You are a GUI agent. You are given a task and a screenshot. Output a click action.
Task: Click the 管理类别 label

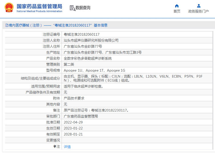pos(53,64)
